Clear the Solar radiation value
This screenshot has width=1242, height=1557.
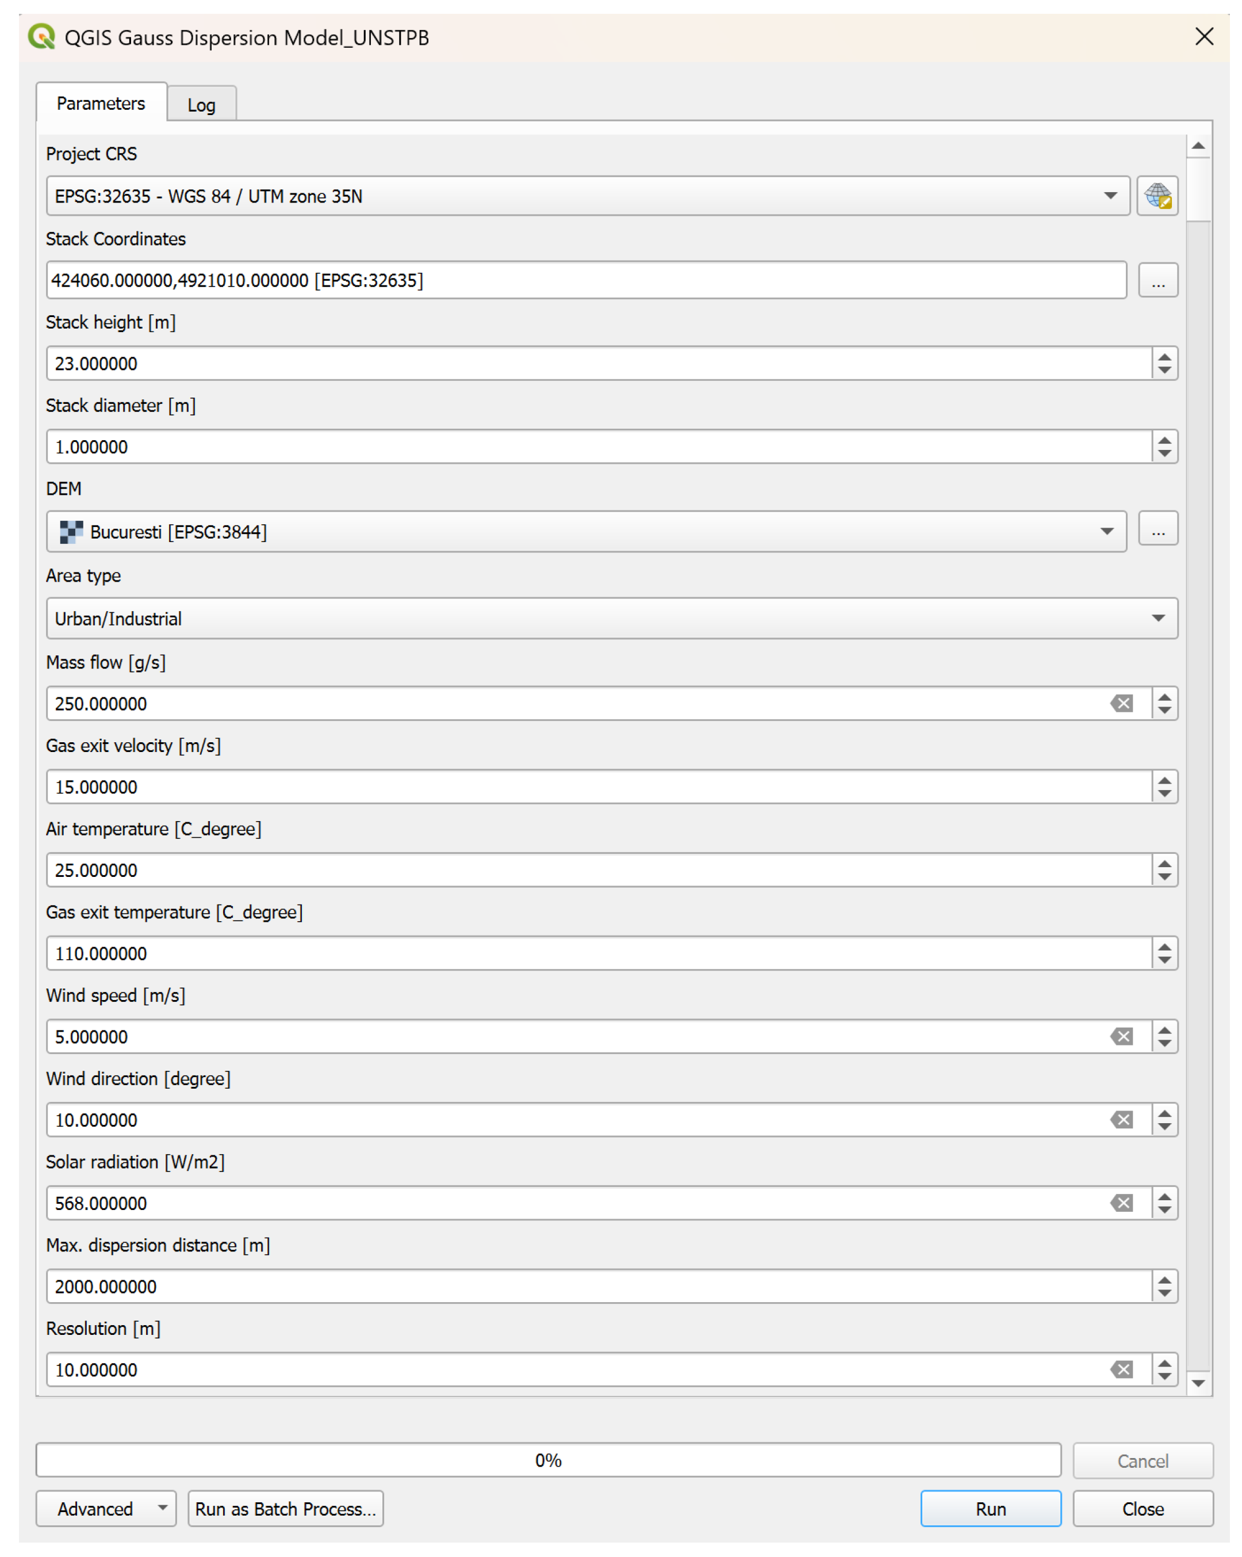[x=1121, y=1203]
